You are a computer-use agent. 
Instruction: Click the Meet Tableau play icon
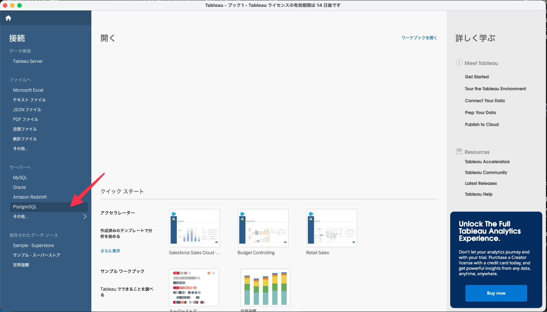pos(459,62)
